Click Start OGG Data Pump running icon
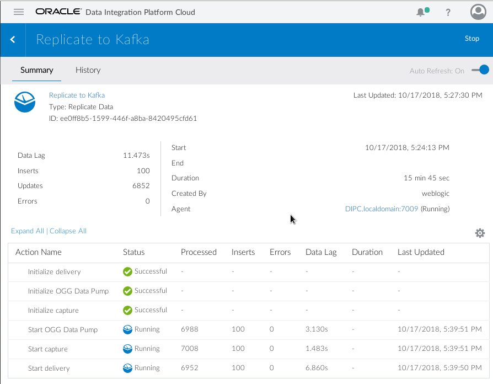The height and width of the screenshot is (384, 493). coord(127,329)
